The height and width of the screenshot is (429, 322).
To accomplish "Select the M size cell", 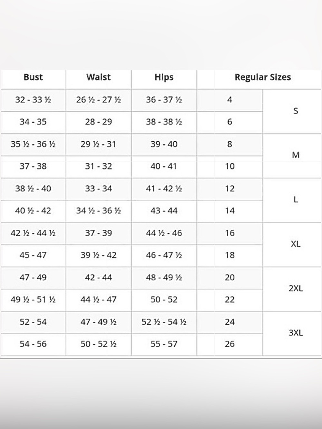I will point(296,155).
